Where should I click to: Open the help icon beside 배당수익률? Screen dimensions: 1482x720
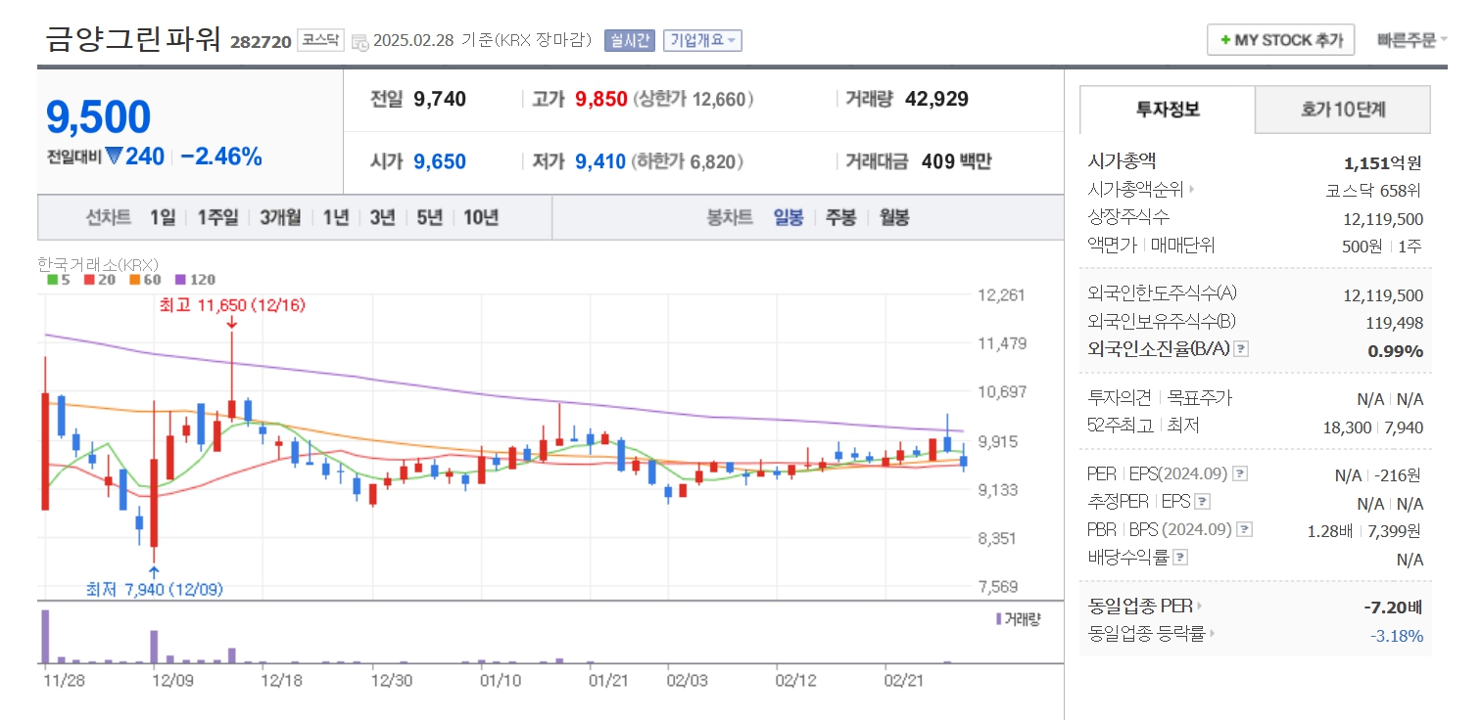click(1180, 557)
